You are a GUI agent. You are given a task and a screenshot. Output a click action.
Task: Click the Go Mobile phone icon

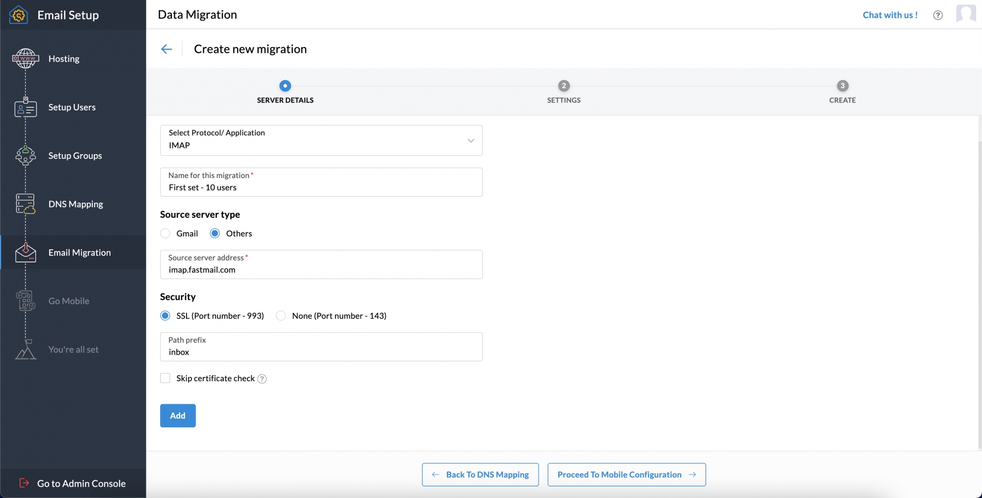pyautogui.click(x=25, y=301)
